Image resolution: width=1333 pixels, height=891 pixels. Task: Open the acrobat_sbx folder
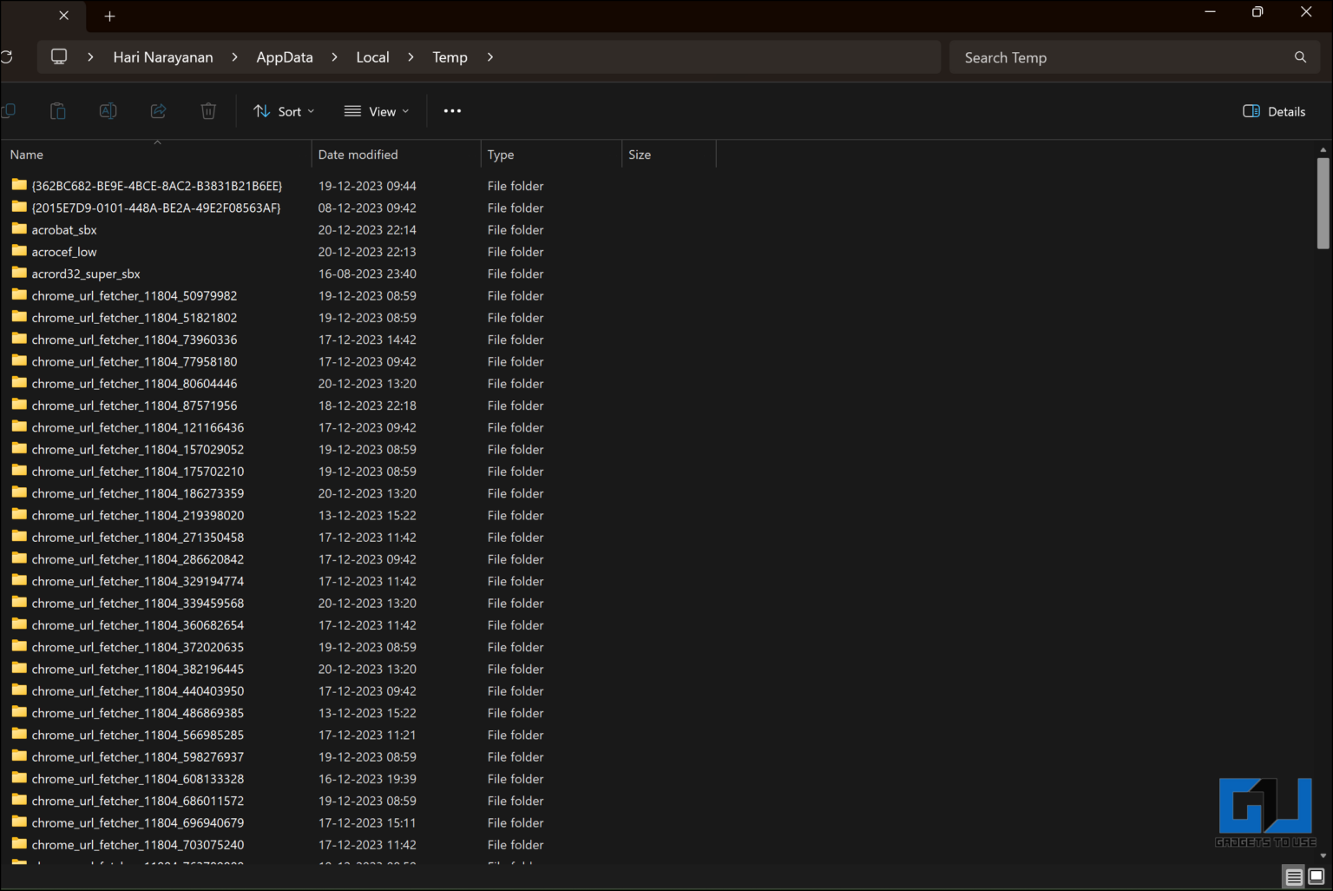point(64,229)
